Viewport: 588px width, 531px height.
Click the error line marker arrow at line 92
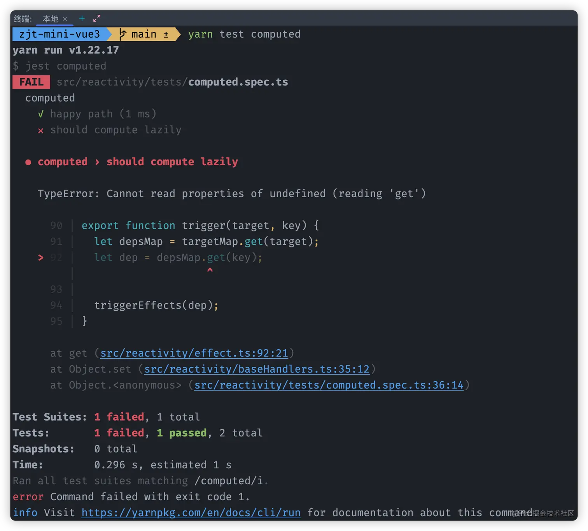40,257
